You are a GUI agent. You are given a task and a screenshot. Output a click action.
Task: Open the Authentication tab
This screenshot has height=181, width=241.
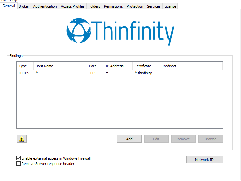point(45,6)
